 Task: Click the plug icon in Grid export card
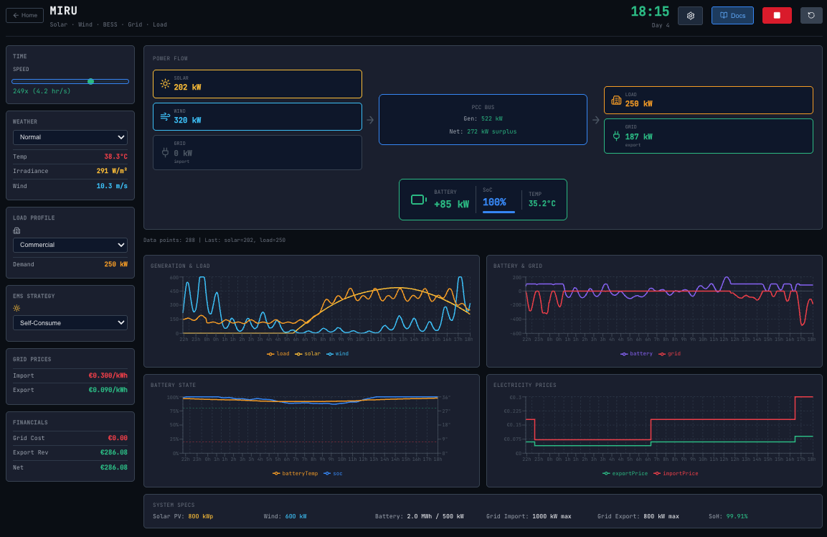point(616,136)
